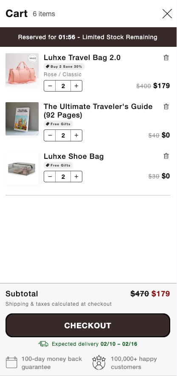This screenshot has height=376, width=177.
Task: Click trash icon next to Luhxe Shoe Bag
Action: click(x=166, y=156)
